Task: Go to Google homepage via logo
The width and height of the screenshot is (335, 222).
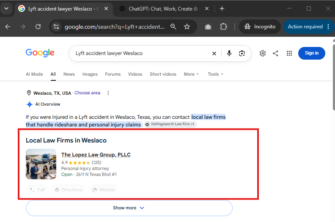Action: pyautogui.click(x=40, y=53)
